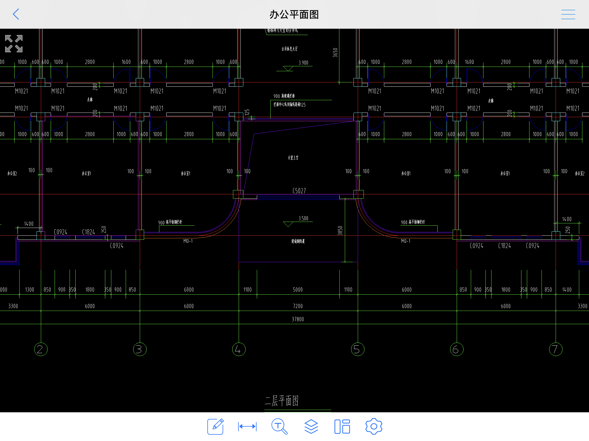The height and width of the screenshot is (441, 589).
Task: Select the dimension measure tool
Action: 247,426
